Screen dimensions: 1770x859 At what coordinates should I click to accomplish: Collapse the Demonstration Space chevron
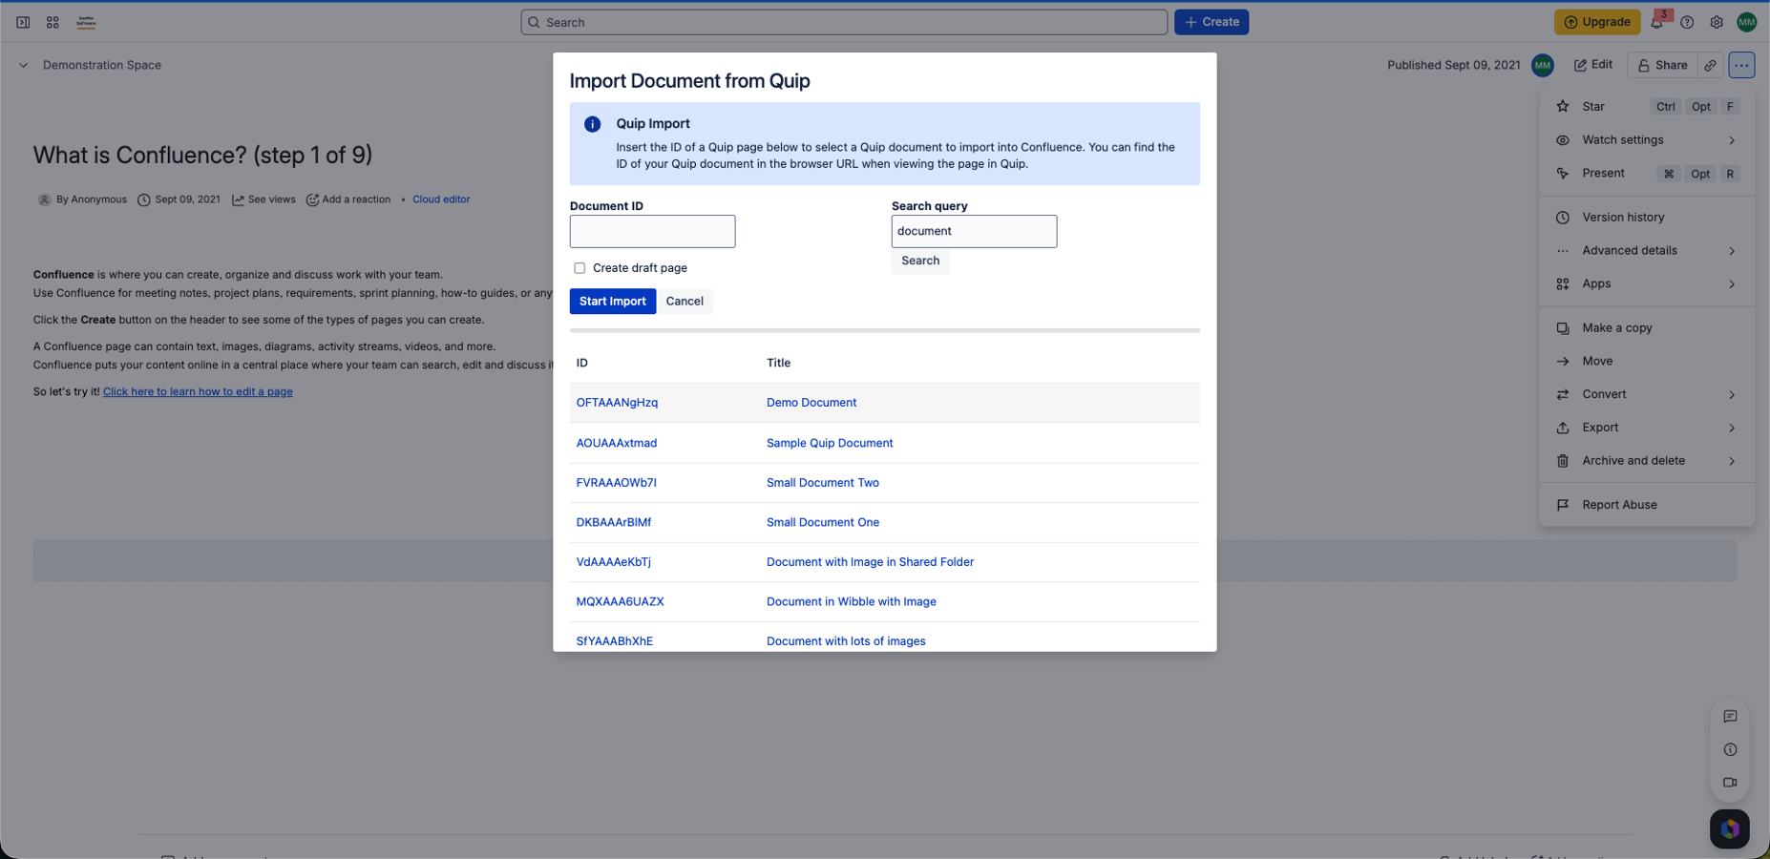(23, 66)
